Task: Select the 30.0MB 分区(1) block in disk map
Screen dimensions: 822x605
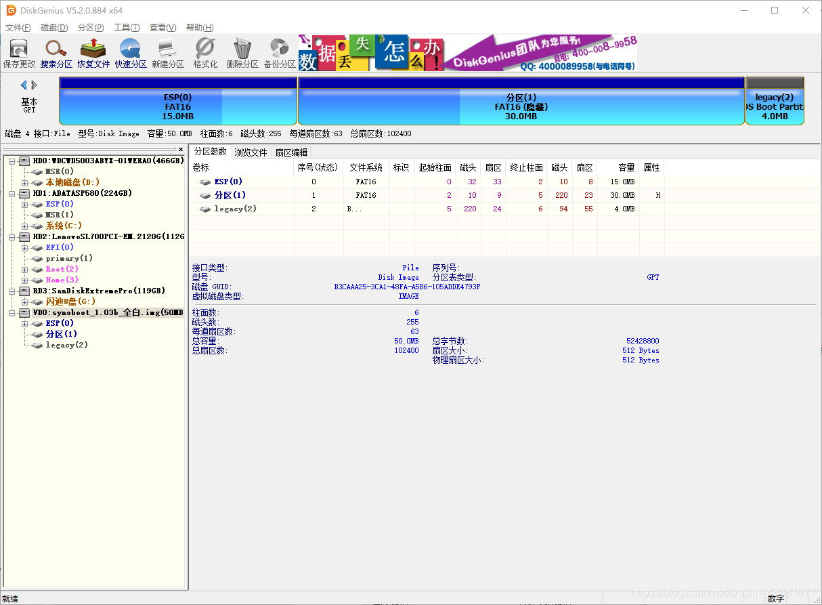Action: (x=521, y=106)
